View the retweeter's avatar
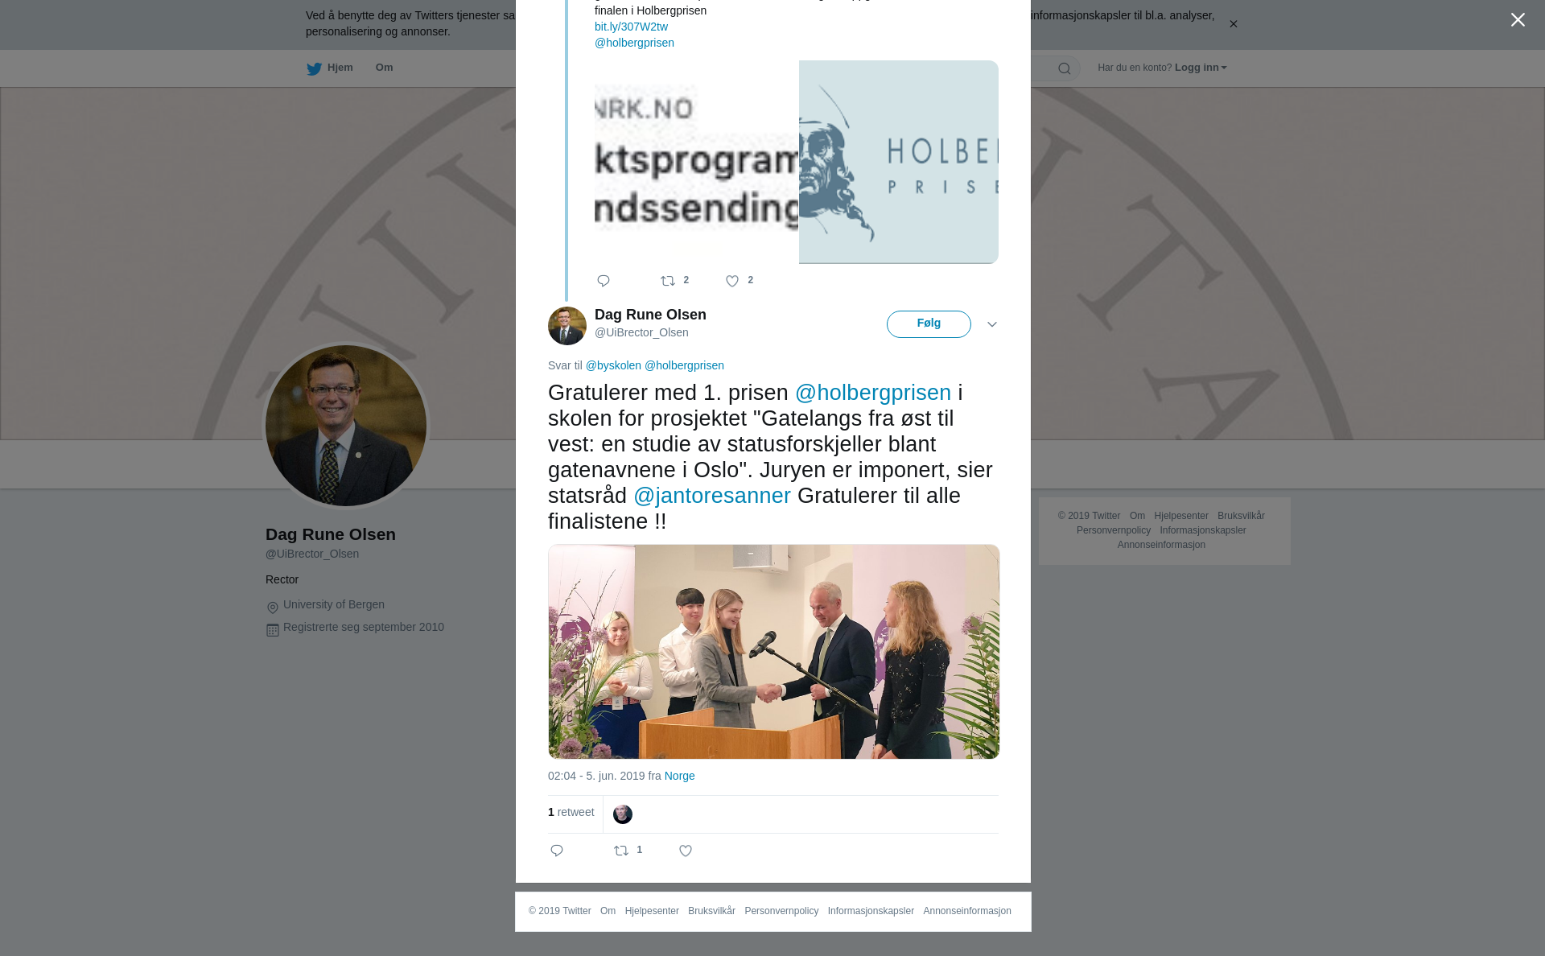This screenshot has width=1545, height=956. (x=623, y=814)
